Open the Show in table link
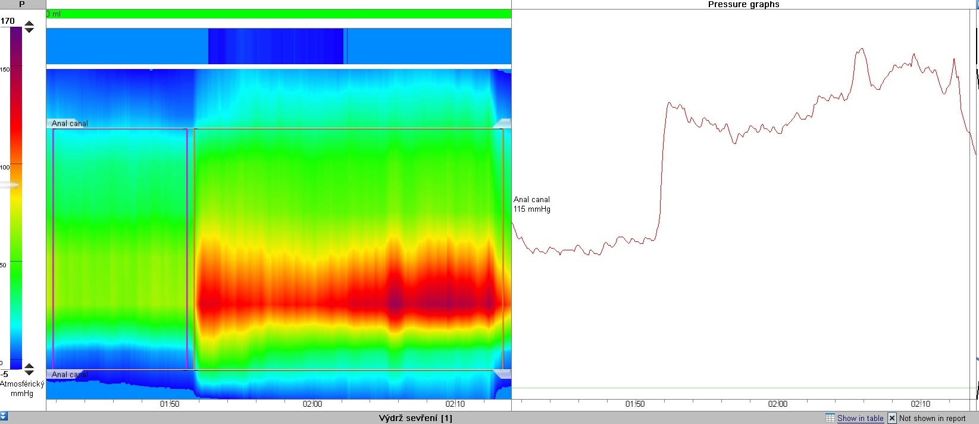Screen dimensions: 979x424 pyautogui.click(x=860, y=418)
